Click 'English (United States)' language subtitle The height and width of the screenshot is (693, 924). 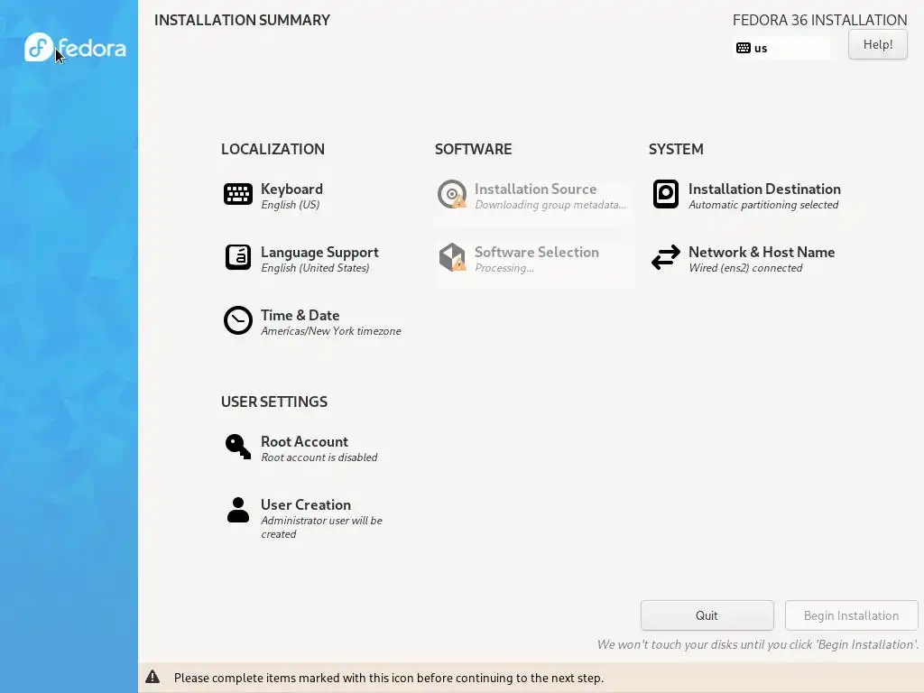coord(315,267)
